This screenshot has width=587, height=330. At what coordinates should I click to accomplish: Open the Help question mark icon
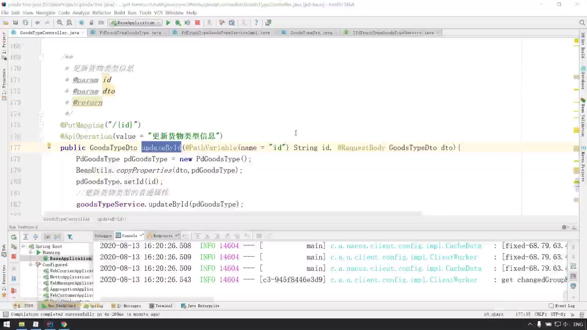click(x=256, y=23)
